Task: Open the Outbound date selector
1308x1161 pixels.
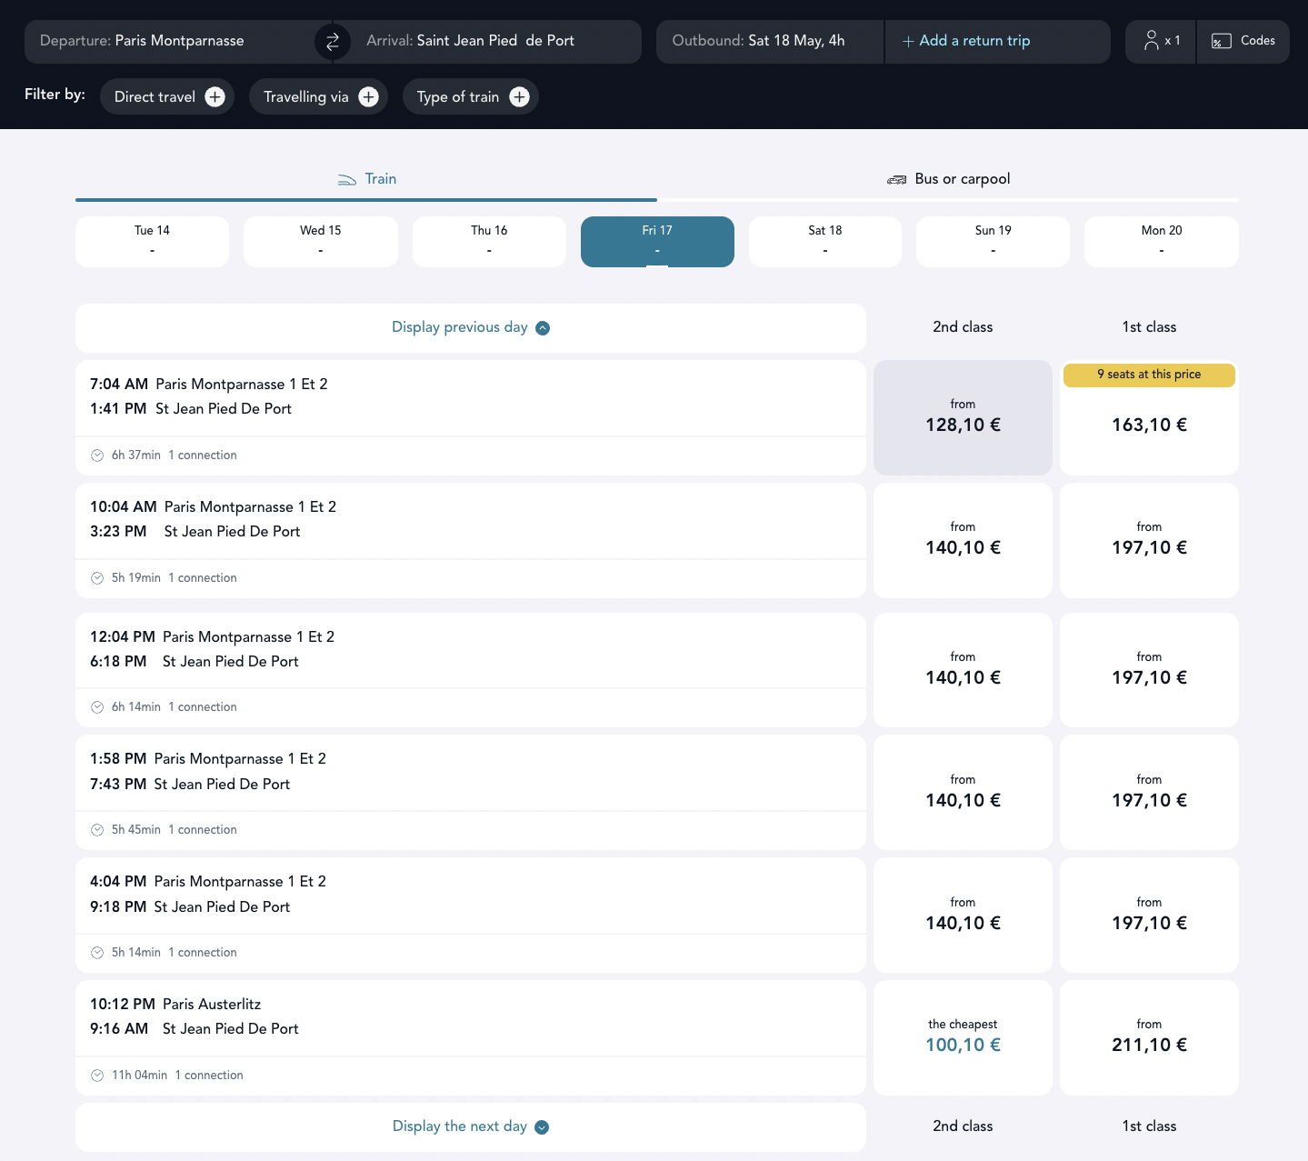Action: [x=770, y=42]
